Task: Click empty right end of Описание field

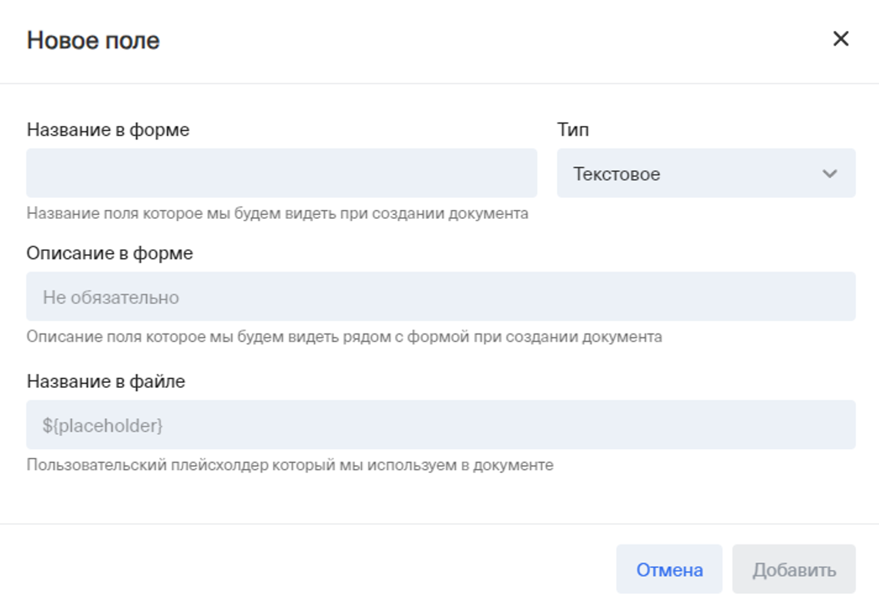Action: point(805,297)
